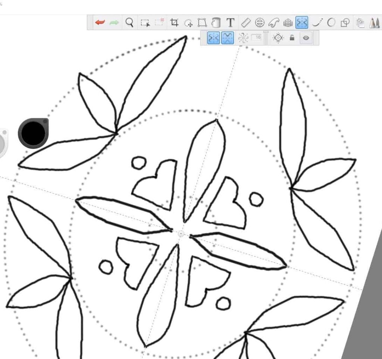Select the Text tool
The image size is (382, 359).
click(x=231, y=23)
